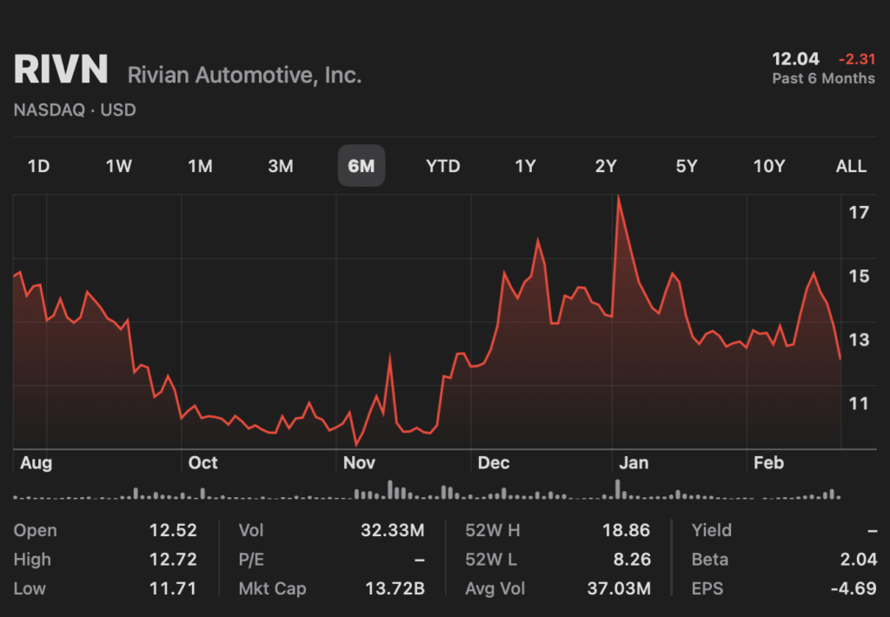Click the Rivian Automotive, Inc. company name

coord(244,75)
